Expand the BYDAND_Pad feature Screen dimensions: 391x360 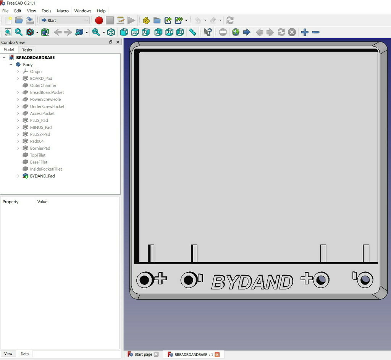point(18,176)
